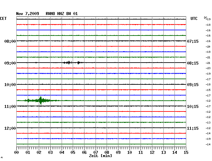Click the date label "Nov 7,2009"
Viewport: 212px width, 161px height.
(x=27, y=14)
